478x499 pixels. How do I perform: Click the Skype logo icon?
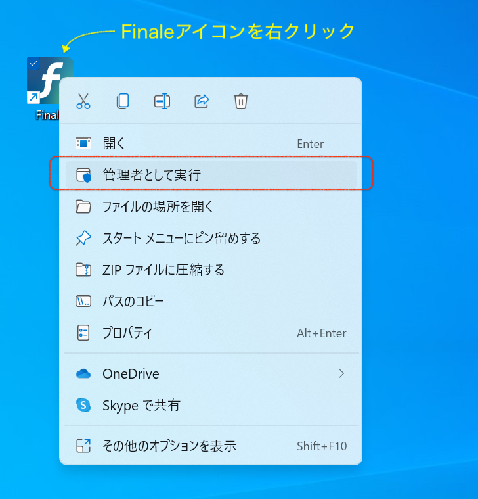pos(83,405)
